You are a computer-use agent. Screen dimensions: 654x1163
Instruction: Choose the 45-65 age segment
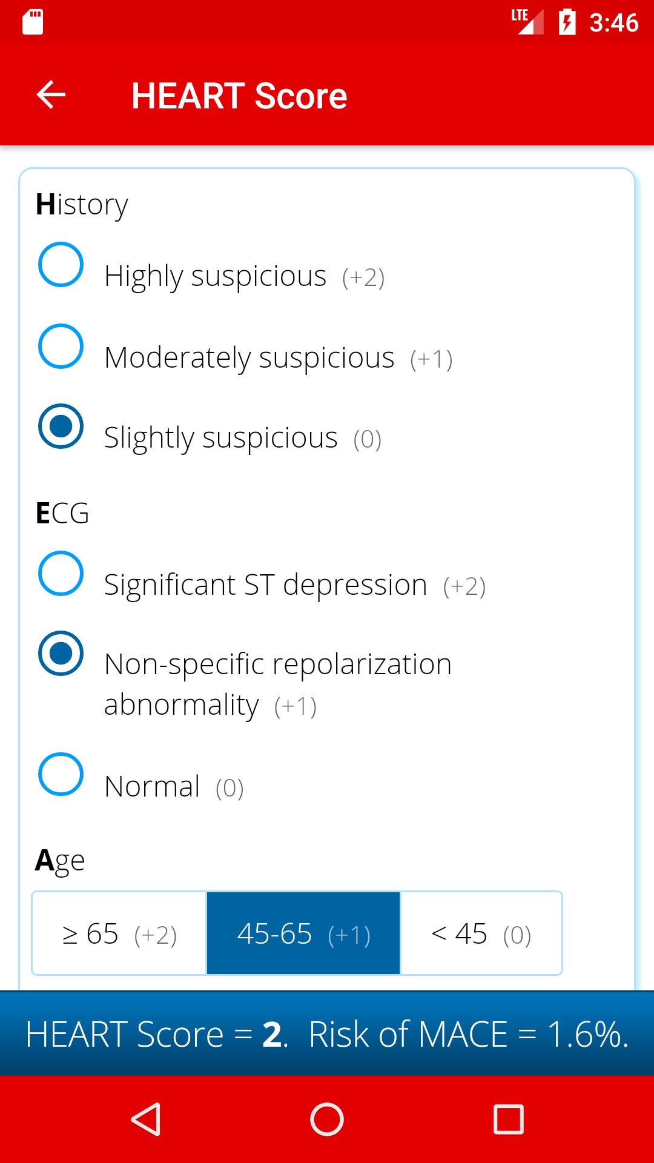click(303, 933)
